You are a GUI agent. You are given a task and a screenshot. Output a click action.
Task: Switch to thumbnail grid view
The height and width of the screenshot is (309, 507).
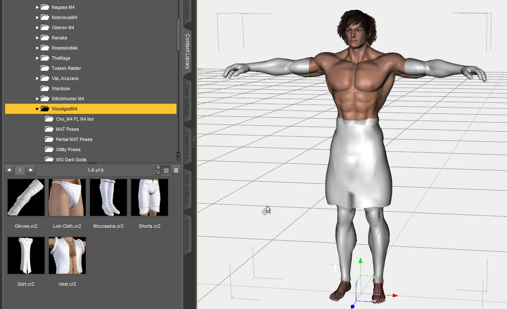[x=166, y=170]
